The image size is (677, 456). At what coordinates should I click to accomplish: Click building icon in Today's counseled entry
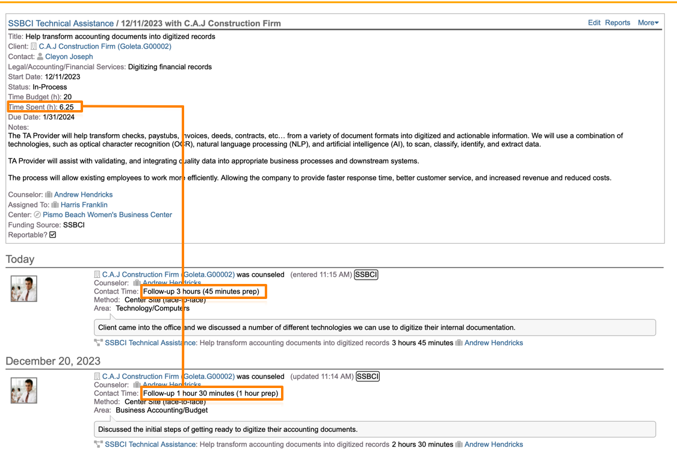tap(97, 274)
